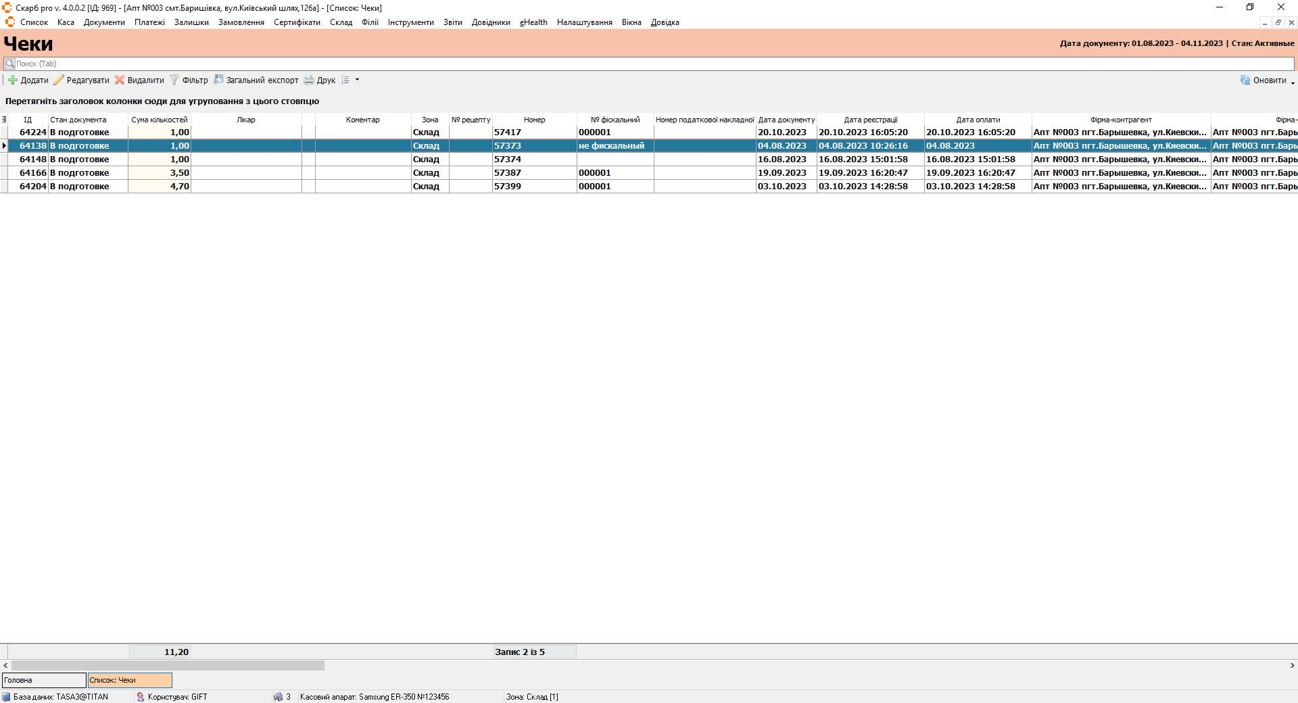Click the horizontal scrollbar right arrow
Viewport: 1298px width, 703px height.
point(1292,666)
